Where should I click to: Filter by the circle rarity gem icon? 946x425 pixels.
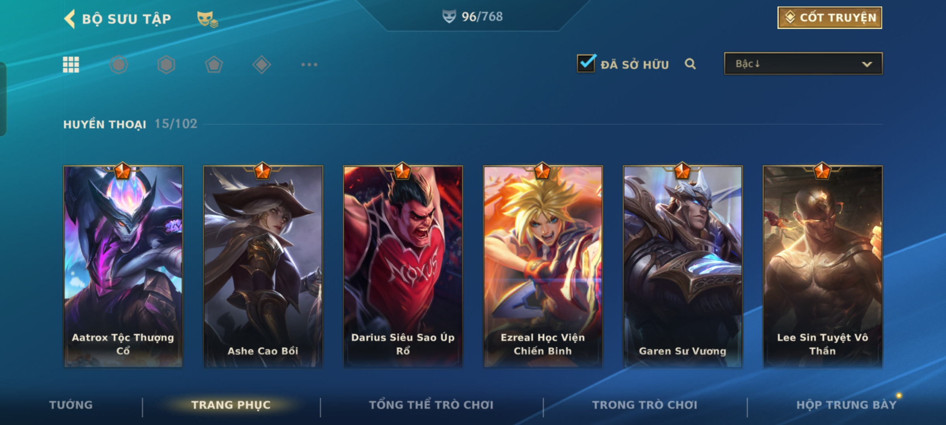click(x=119, y=65)
